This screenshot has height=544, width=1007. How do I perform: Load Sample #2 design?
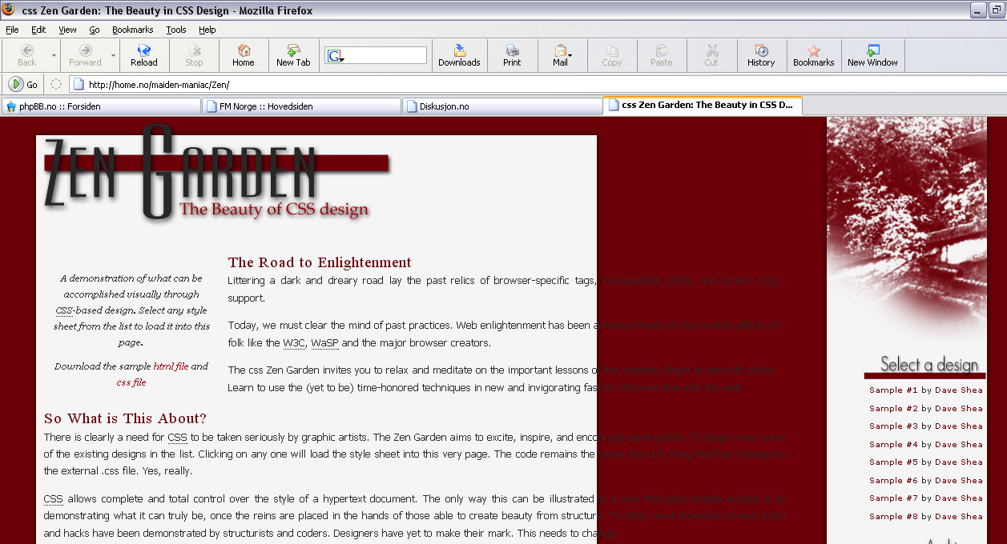(x=893, y=408)
